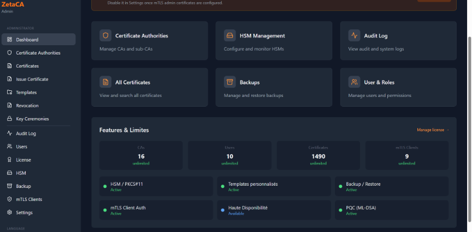Open the User & Roles card title
This screenshot has height=232, width=472.
point(379,82)
